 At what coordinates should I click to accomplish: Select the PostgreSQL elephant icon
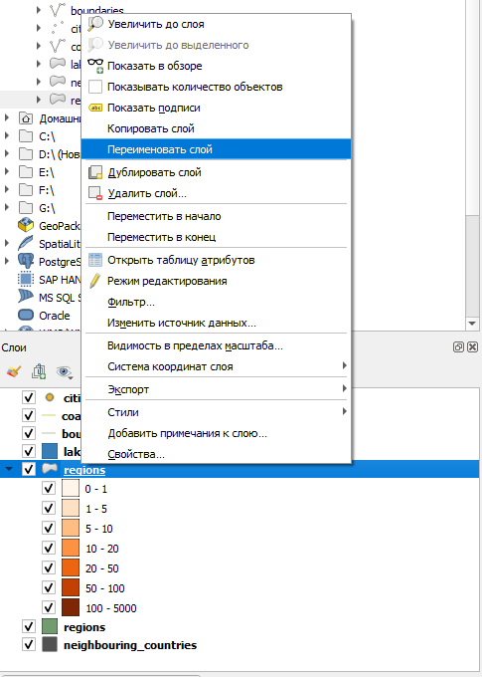point(26,261)
